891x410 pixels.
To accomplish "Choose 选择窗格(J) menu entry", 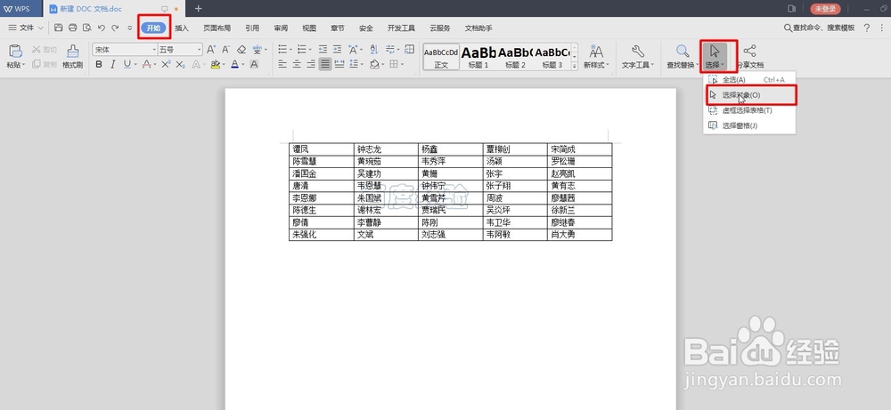I will (x=749, y=126).
